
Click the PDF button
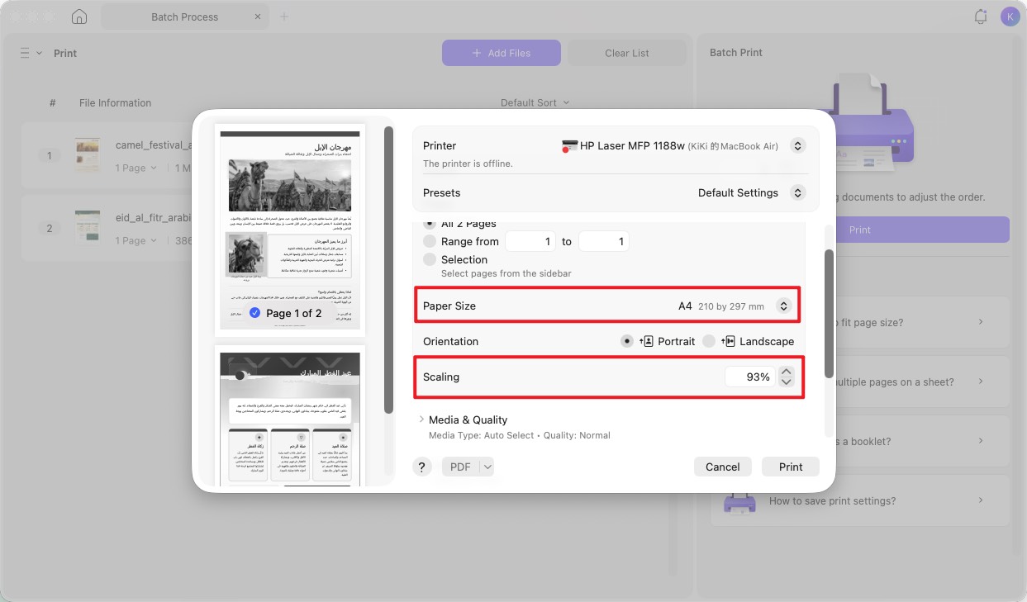(x=460, y=467)
